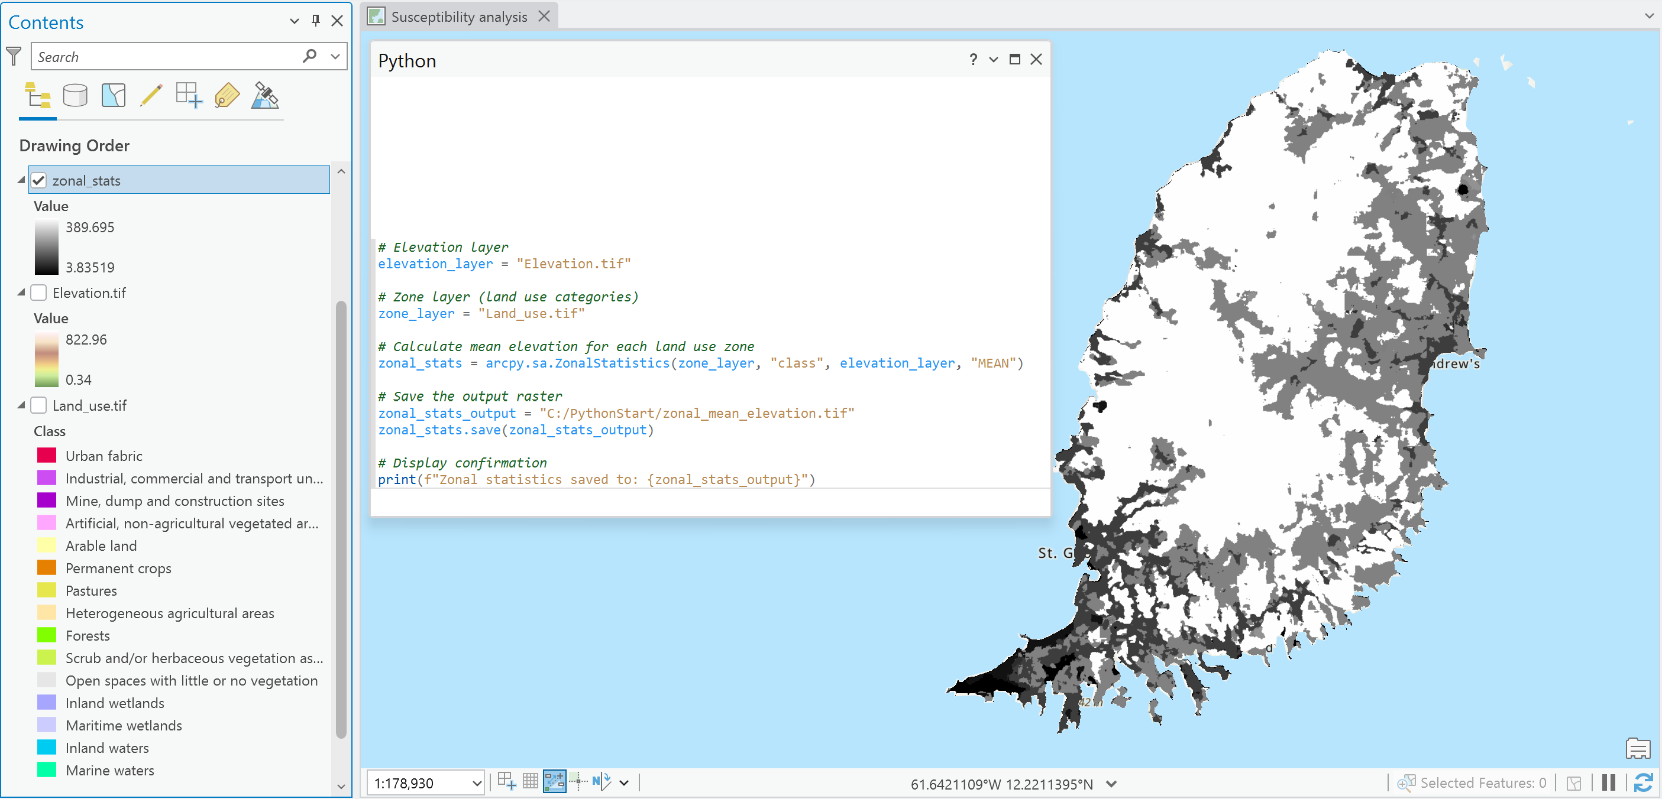This screenshot has height=799, width=1662.
Task: Collapse the Elevation.tif layer legend
Action: point(21,293)
